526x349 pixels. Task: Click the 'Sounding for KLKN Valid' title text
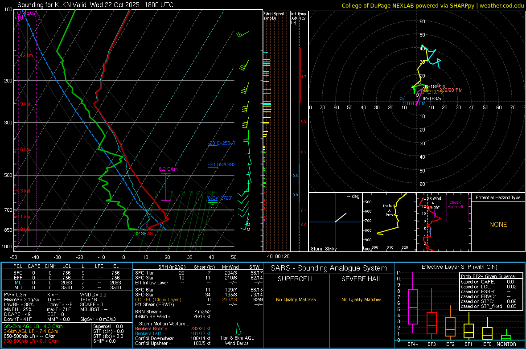(52, 5)
